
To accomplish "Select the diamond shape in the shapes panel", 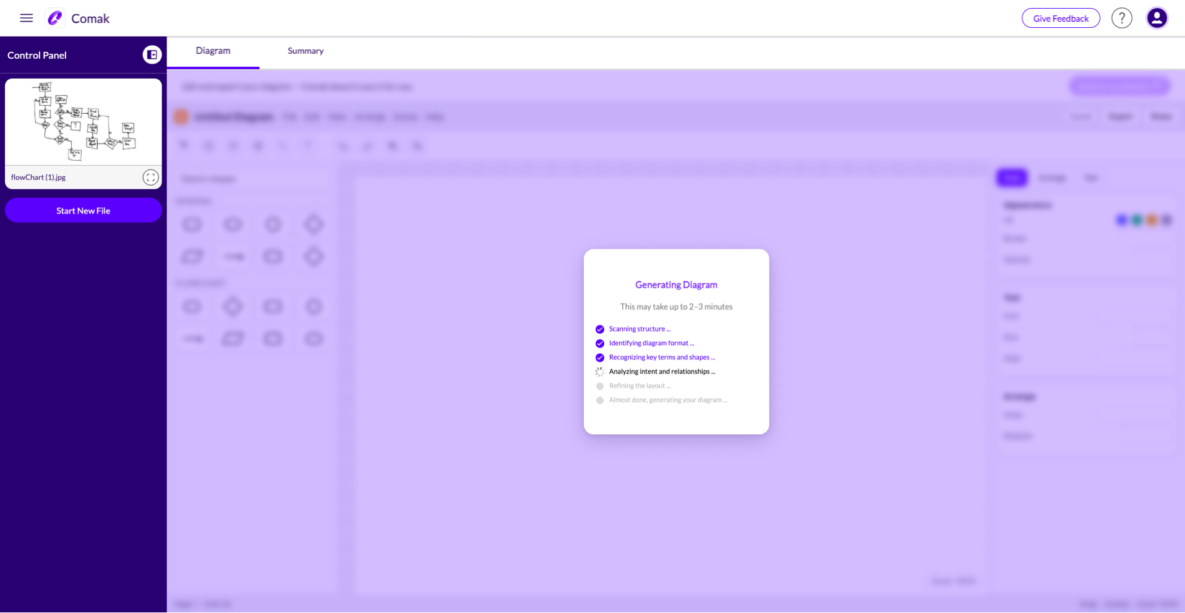I will click(x=314, y=224).
